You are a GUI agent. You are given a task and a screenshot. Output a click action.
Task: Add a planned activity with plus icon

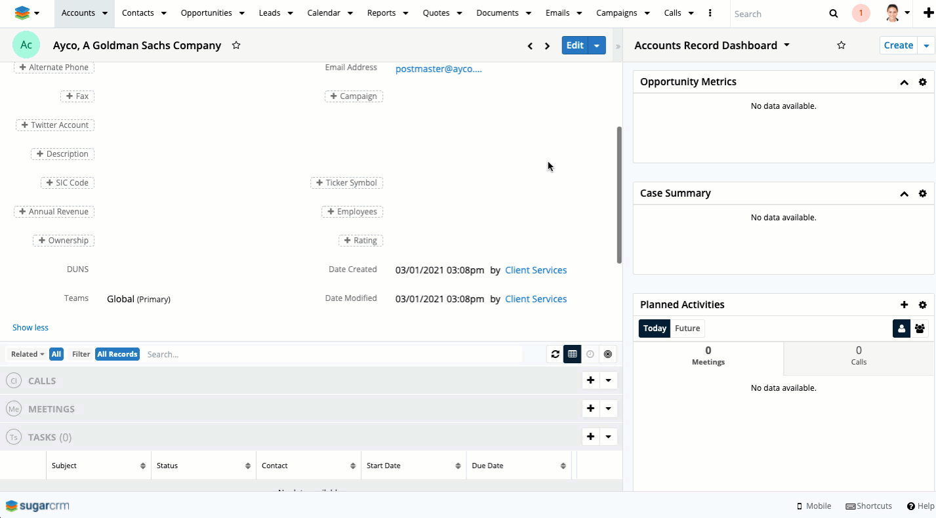coord(905,305)
